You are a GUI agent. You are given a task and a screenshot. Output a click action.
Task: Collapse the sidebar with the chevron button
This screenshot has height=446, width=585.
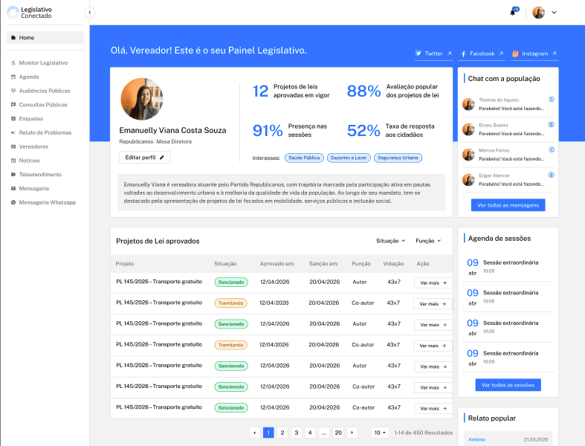click(89, 13)
